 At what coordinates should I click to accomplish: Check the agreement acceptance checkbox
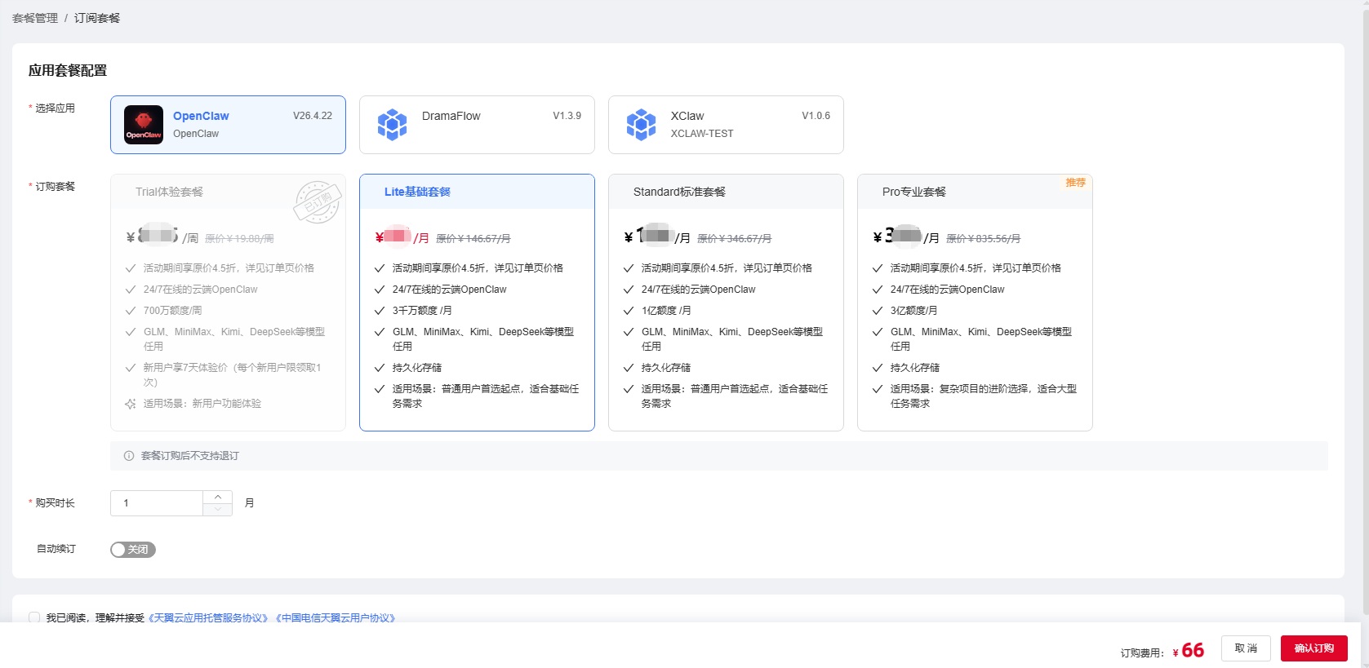34,617
